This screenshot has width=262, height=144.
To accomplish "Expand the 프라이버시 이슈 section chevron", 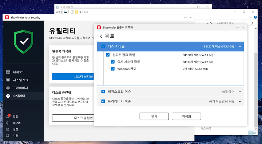I will click(240, 101).
